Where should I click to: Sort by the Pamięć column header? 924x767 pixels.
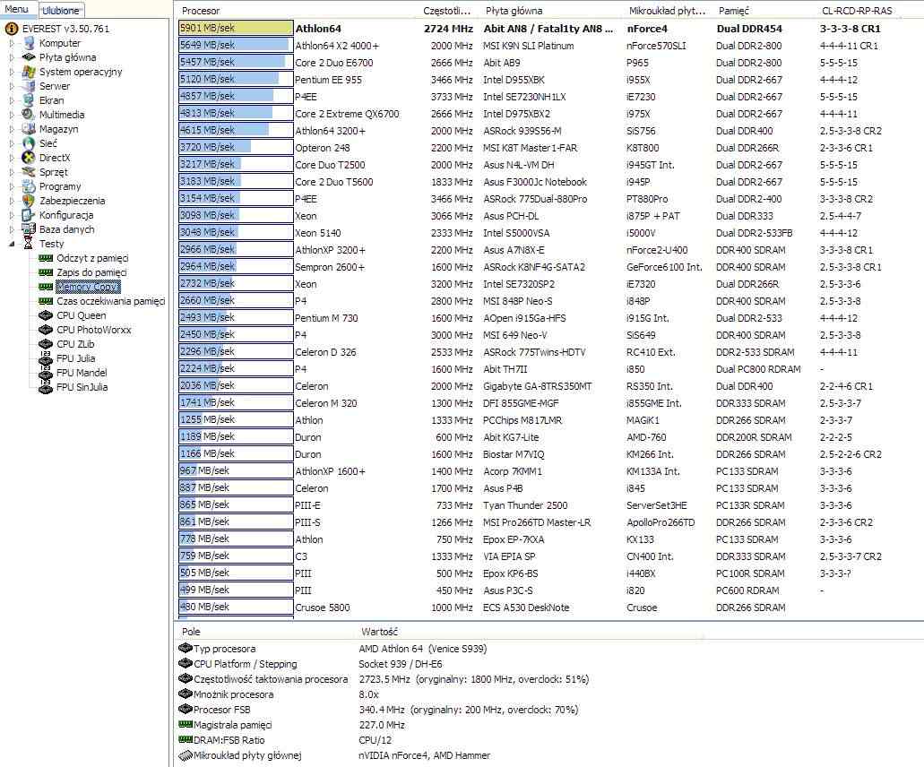[x=764, y=11]
